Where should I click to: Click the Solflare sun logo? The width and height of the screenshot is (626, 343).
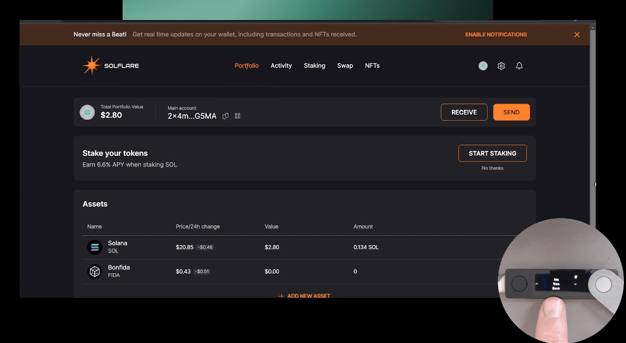(x=91, y=66)
